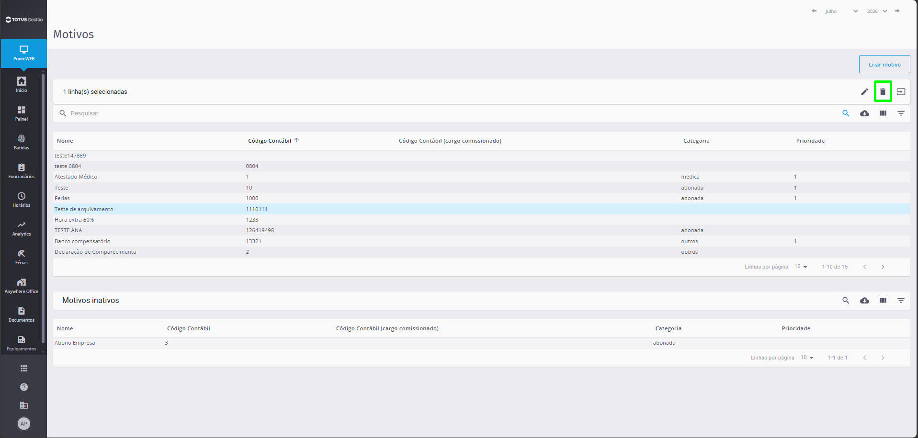Open Batidas fingerprint section
The image size is (918, 438).
tap(22, 142)
